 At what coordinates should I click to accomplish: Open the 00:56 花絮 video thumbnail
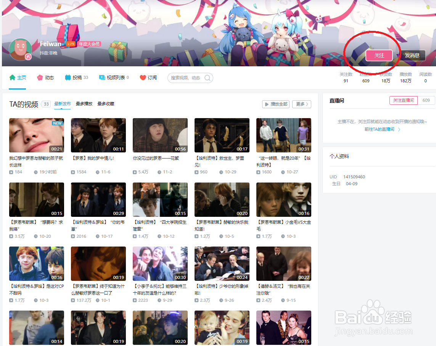click(160, 135)
